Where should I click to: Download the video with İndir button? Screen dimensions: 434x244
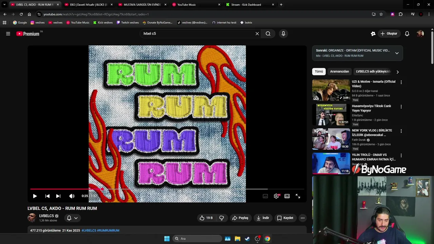tap(263, 218)
